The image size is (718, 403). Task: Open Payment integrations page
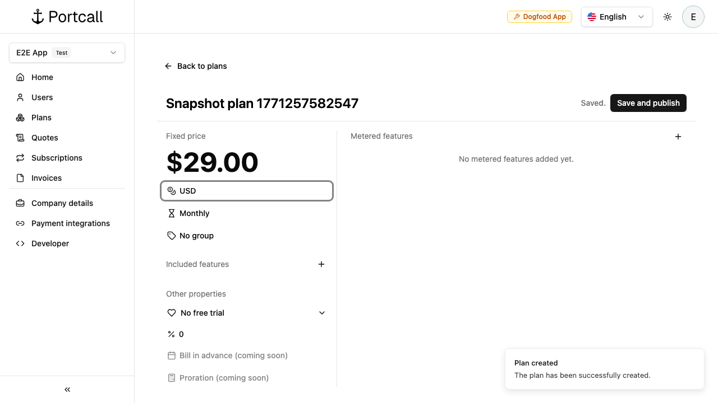click(x=71, y=223)
